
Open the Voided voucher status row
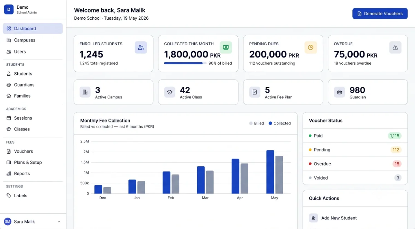(x=355, y=178)
